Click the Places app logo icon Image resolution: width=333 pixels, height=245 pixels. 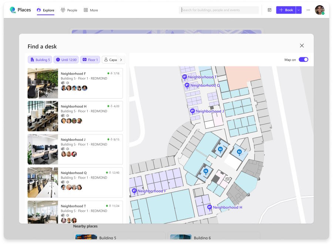tap(13, 10)
